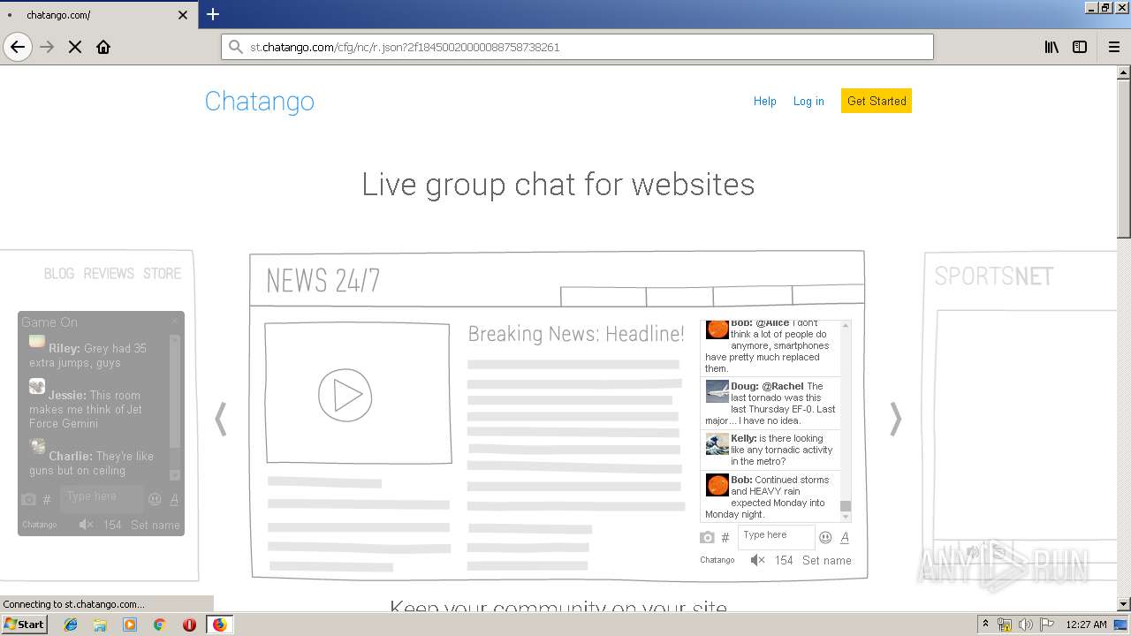This screenshot has width=1131, height=636.
Task: Open Action Center flag in system tray
Action: 1047,625
